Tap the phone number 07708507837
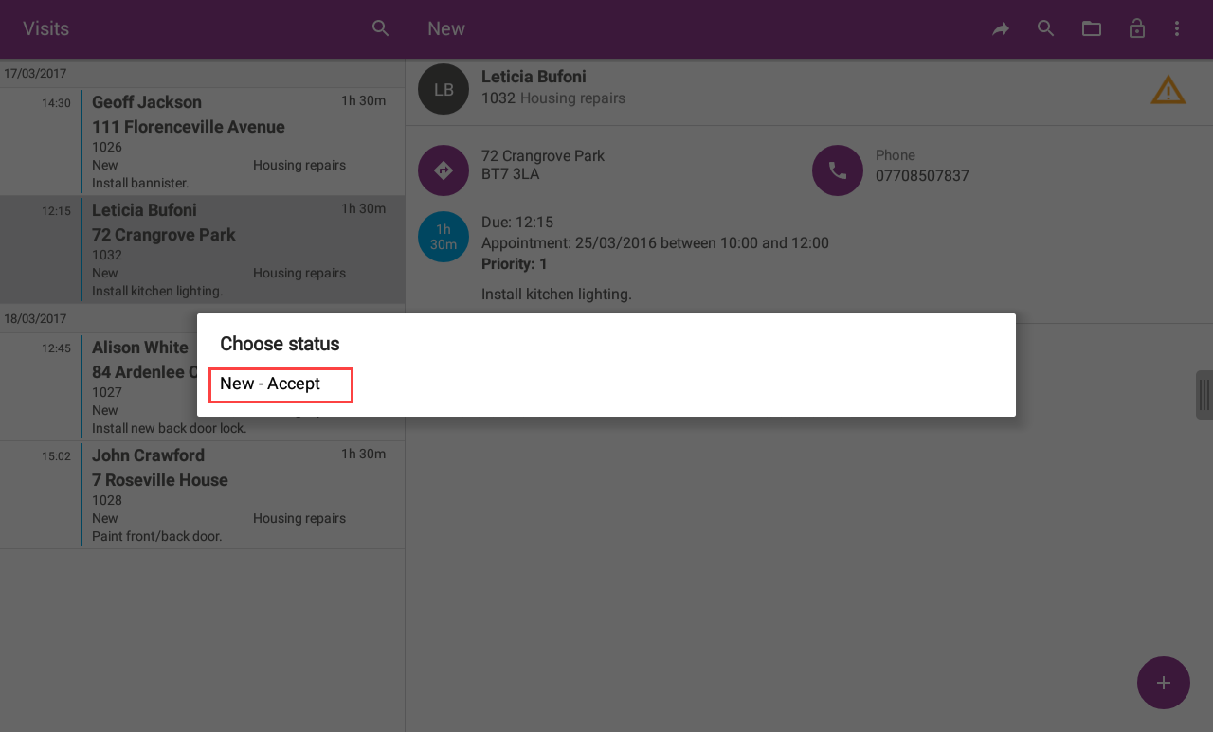This screenshot has width=1213, height=732. pyautogui.click(x=922, y=176)
